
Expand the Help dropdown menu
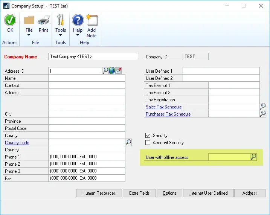click(x=78, y=35)
